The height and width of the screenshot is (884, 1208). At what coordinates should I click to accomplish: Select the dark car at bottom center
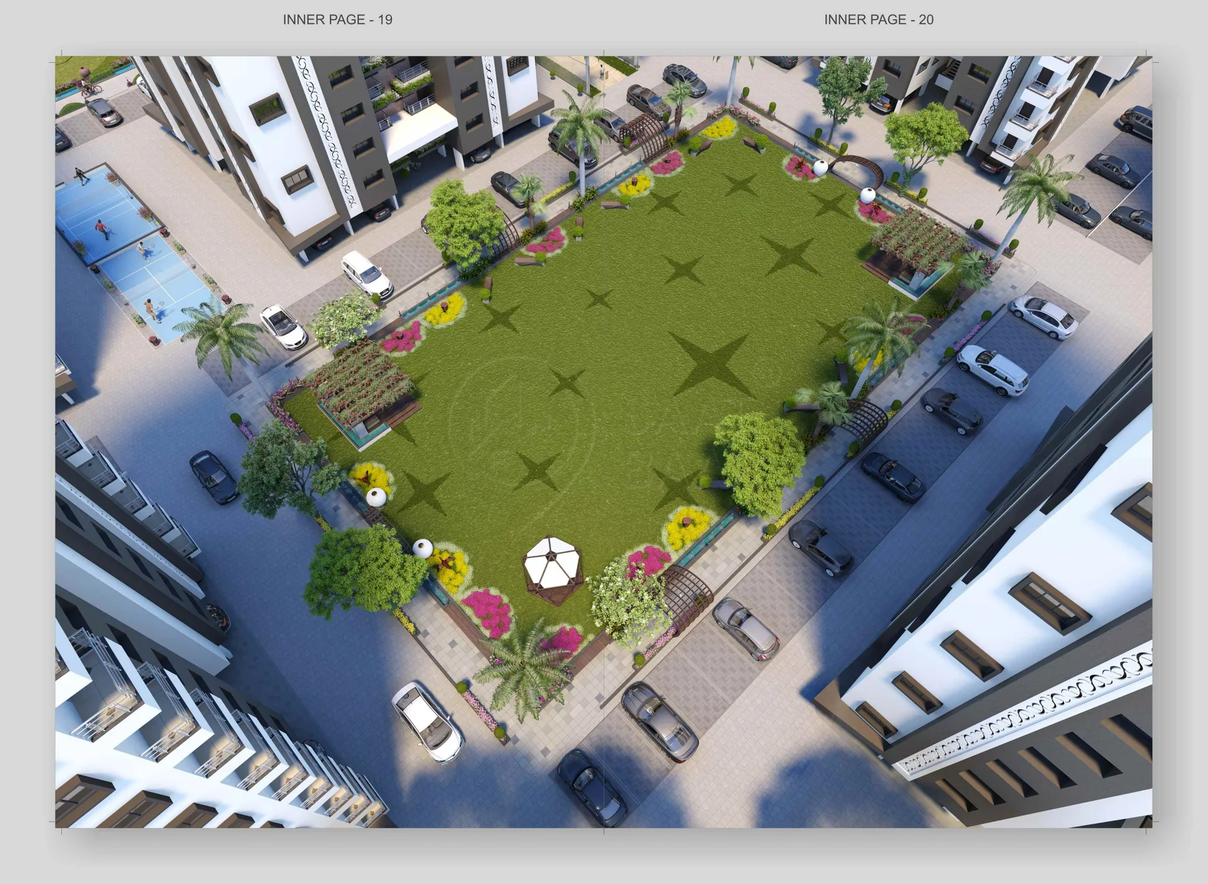click(x=590, y=786)
